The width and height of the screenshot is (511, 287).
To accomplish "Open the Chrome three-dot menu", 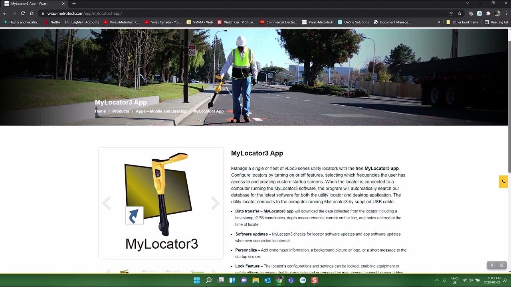I will [x=506, y=13].
